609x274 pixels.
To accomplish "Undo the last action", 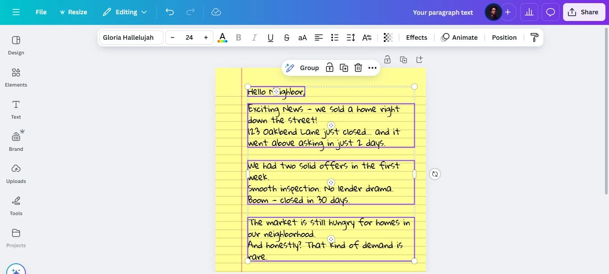I will pyautogui.click(x=170, y=12).
